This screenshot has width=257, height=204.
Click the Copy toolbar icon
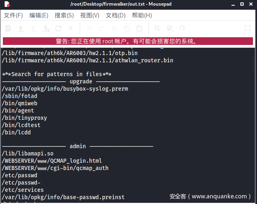pyautogui.click(x=127, y=29)
